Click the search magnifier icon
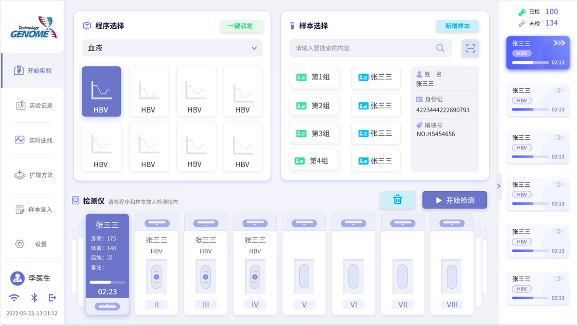This screenshot has height=326, width=578. pos(440,48)
